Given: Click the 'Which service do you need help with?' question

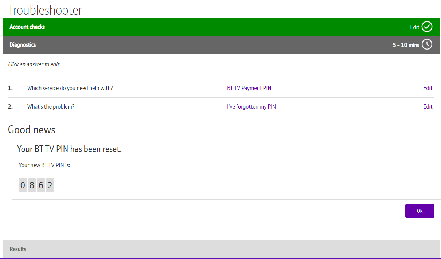Looking at the screenshot, I should 70,88.
